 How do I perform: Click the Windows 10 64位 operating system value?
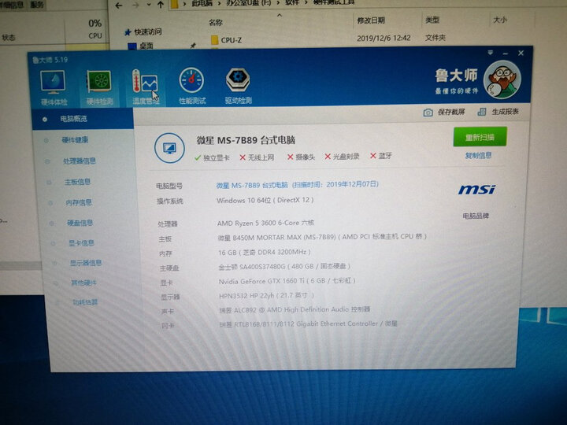265,200
